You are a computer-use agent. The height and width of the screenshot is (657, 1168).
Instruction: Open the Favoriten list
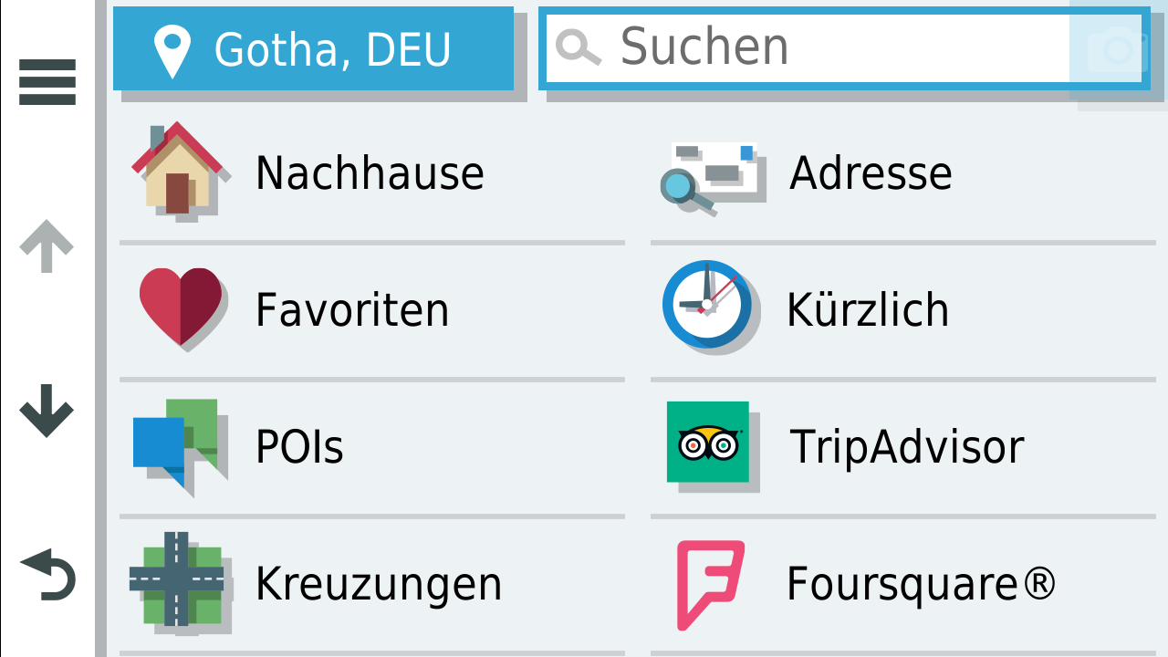[x=352, y=310]
